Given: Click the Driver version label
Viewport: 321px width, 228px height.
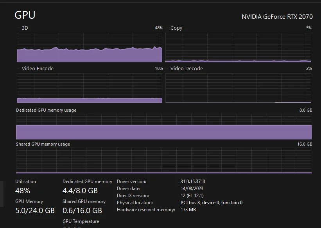Looking at the screenshot, I should [132, 182].
